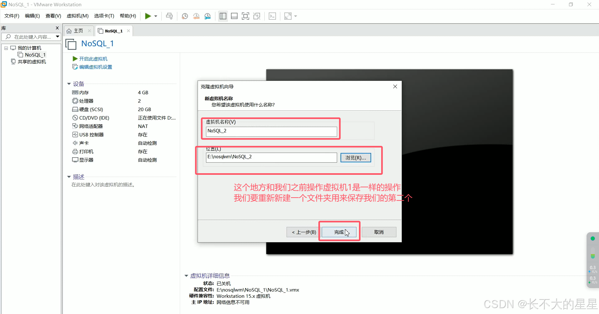Image resolution: width=599 pixels, height=314 pixels.
Task: Click the CD/DVD (IDE) device icon
Action: point(75,118)
